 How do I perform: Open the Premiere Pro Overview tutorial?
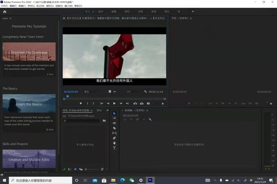(x=29, y=52)
